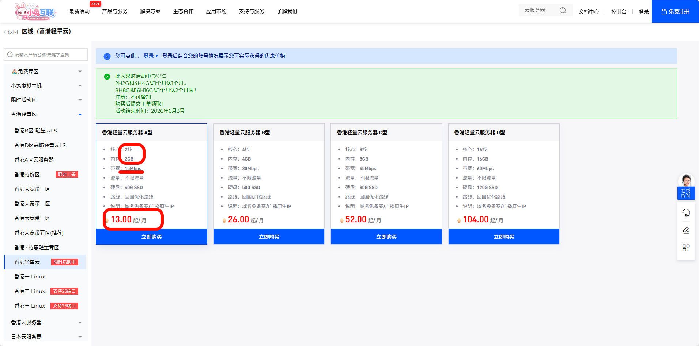Click 立即购买 for the A型 server
The height and width of the screenshot is (346, 699).
tap(151, 237)
